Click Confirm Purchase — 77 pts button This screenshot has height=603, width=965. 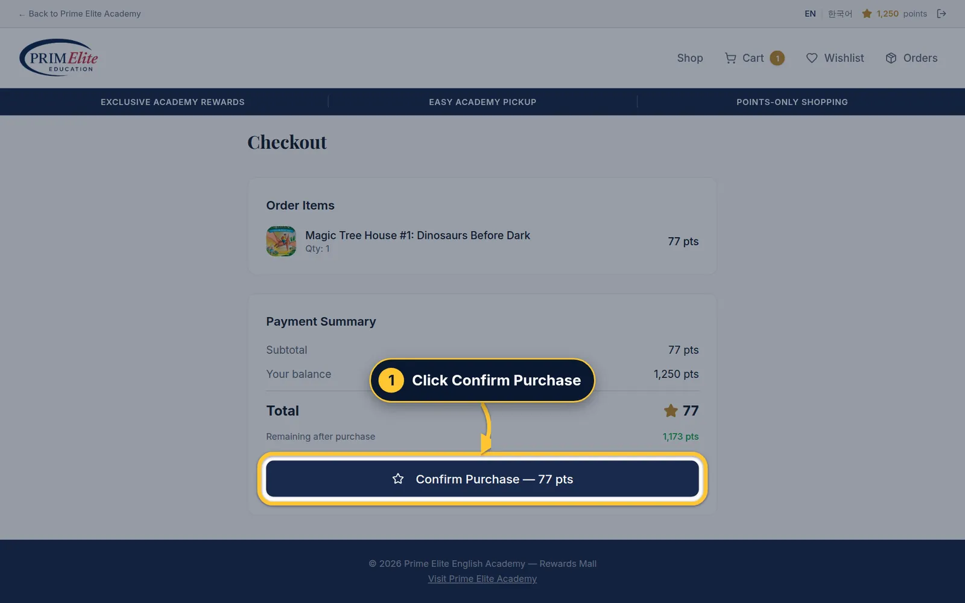482,479
